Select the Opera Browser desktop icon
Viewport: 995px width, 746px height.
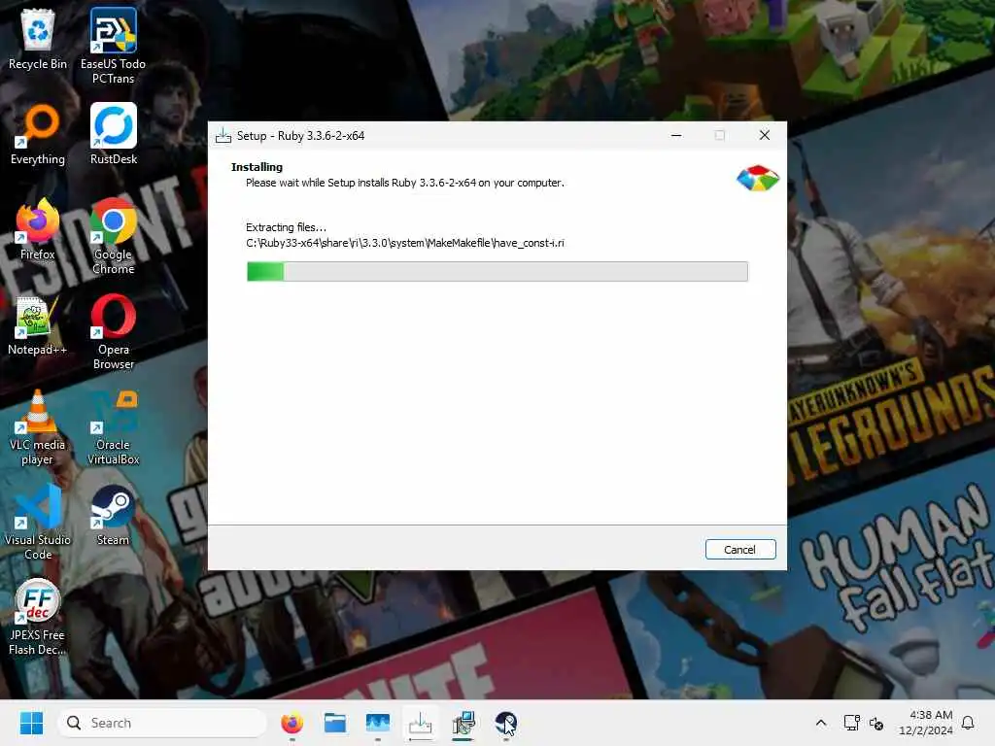(x=113, y=331)
